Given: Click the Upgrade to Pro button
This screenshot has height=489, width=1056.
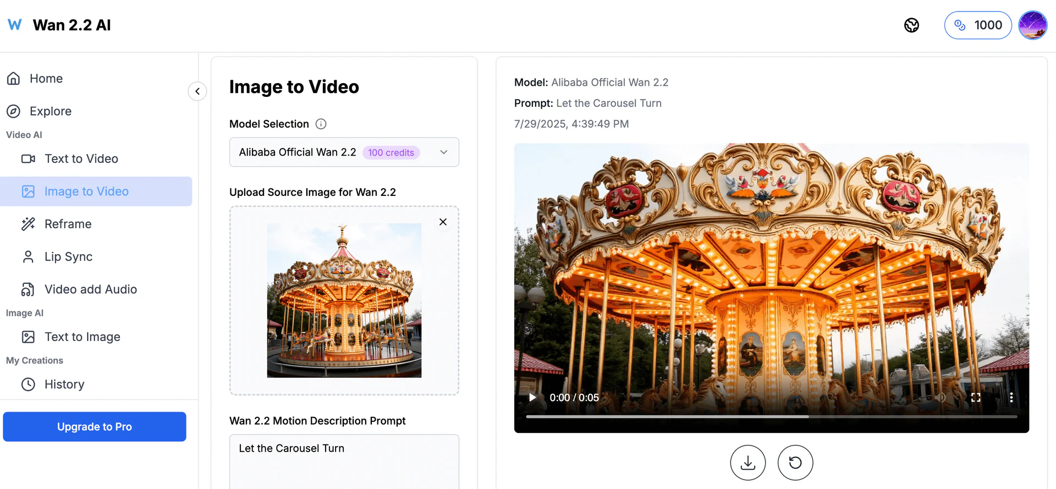Looking at the screenshot, I should coord(95,427).
